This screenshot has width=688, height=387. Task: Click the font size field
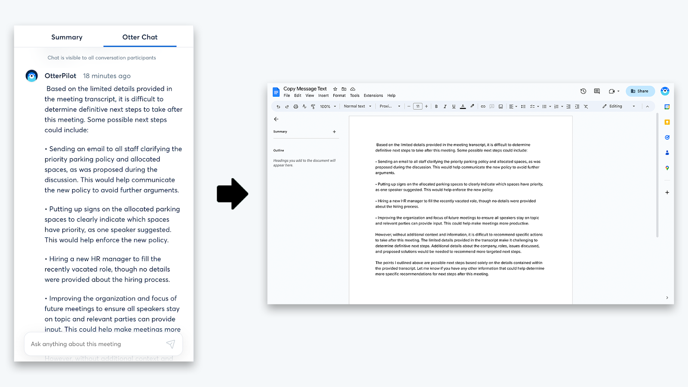[x=418, y=106]
